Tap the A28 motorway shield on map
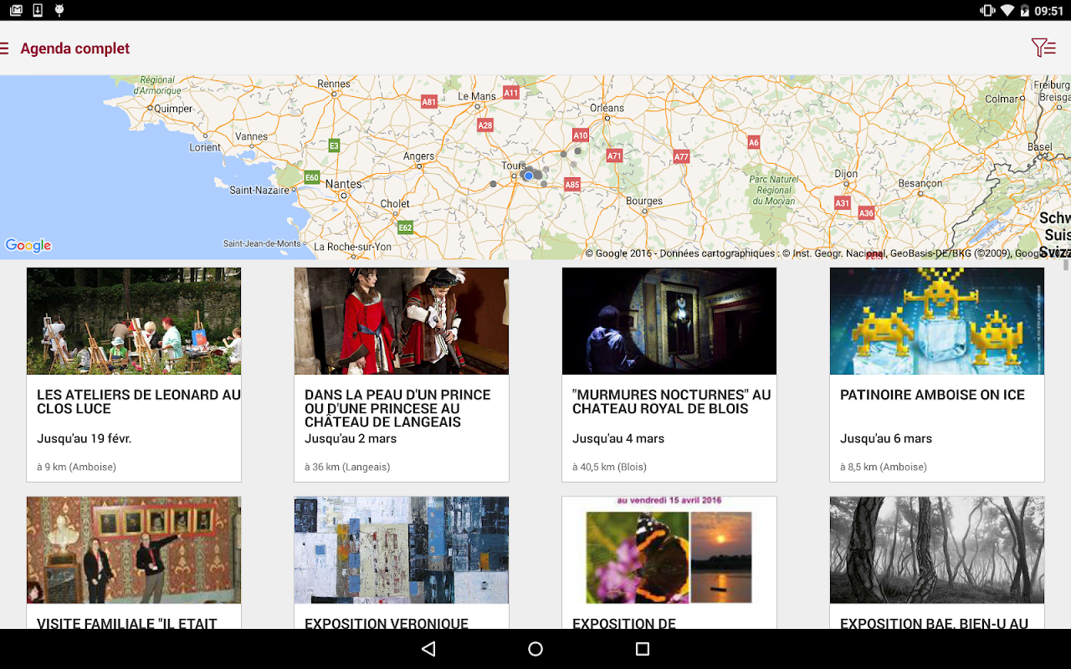Screen dimensions: 1071x669 click(485, 125)
